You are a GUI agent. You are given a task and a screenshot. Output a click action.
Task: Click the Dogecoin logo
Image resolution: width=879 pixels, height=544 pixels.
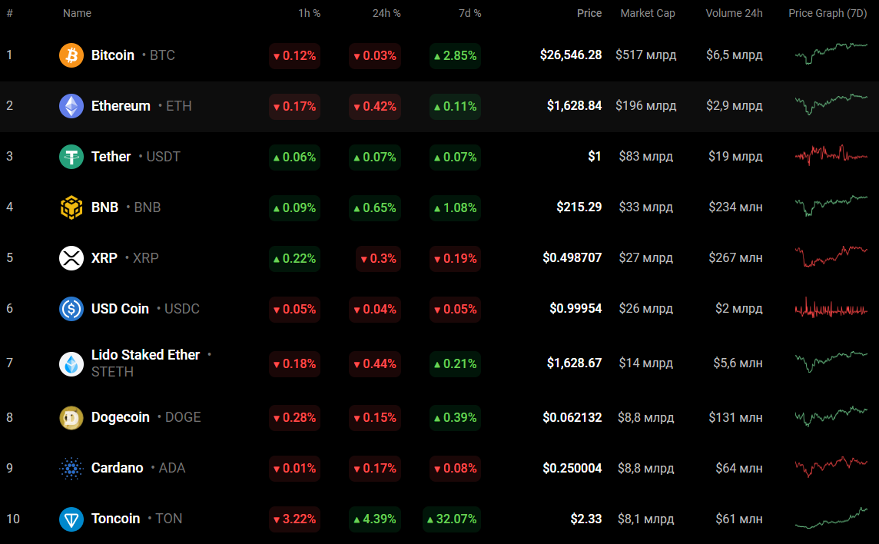point(71,417)
